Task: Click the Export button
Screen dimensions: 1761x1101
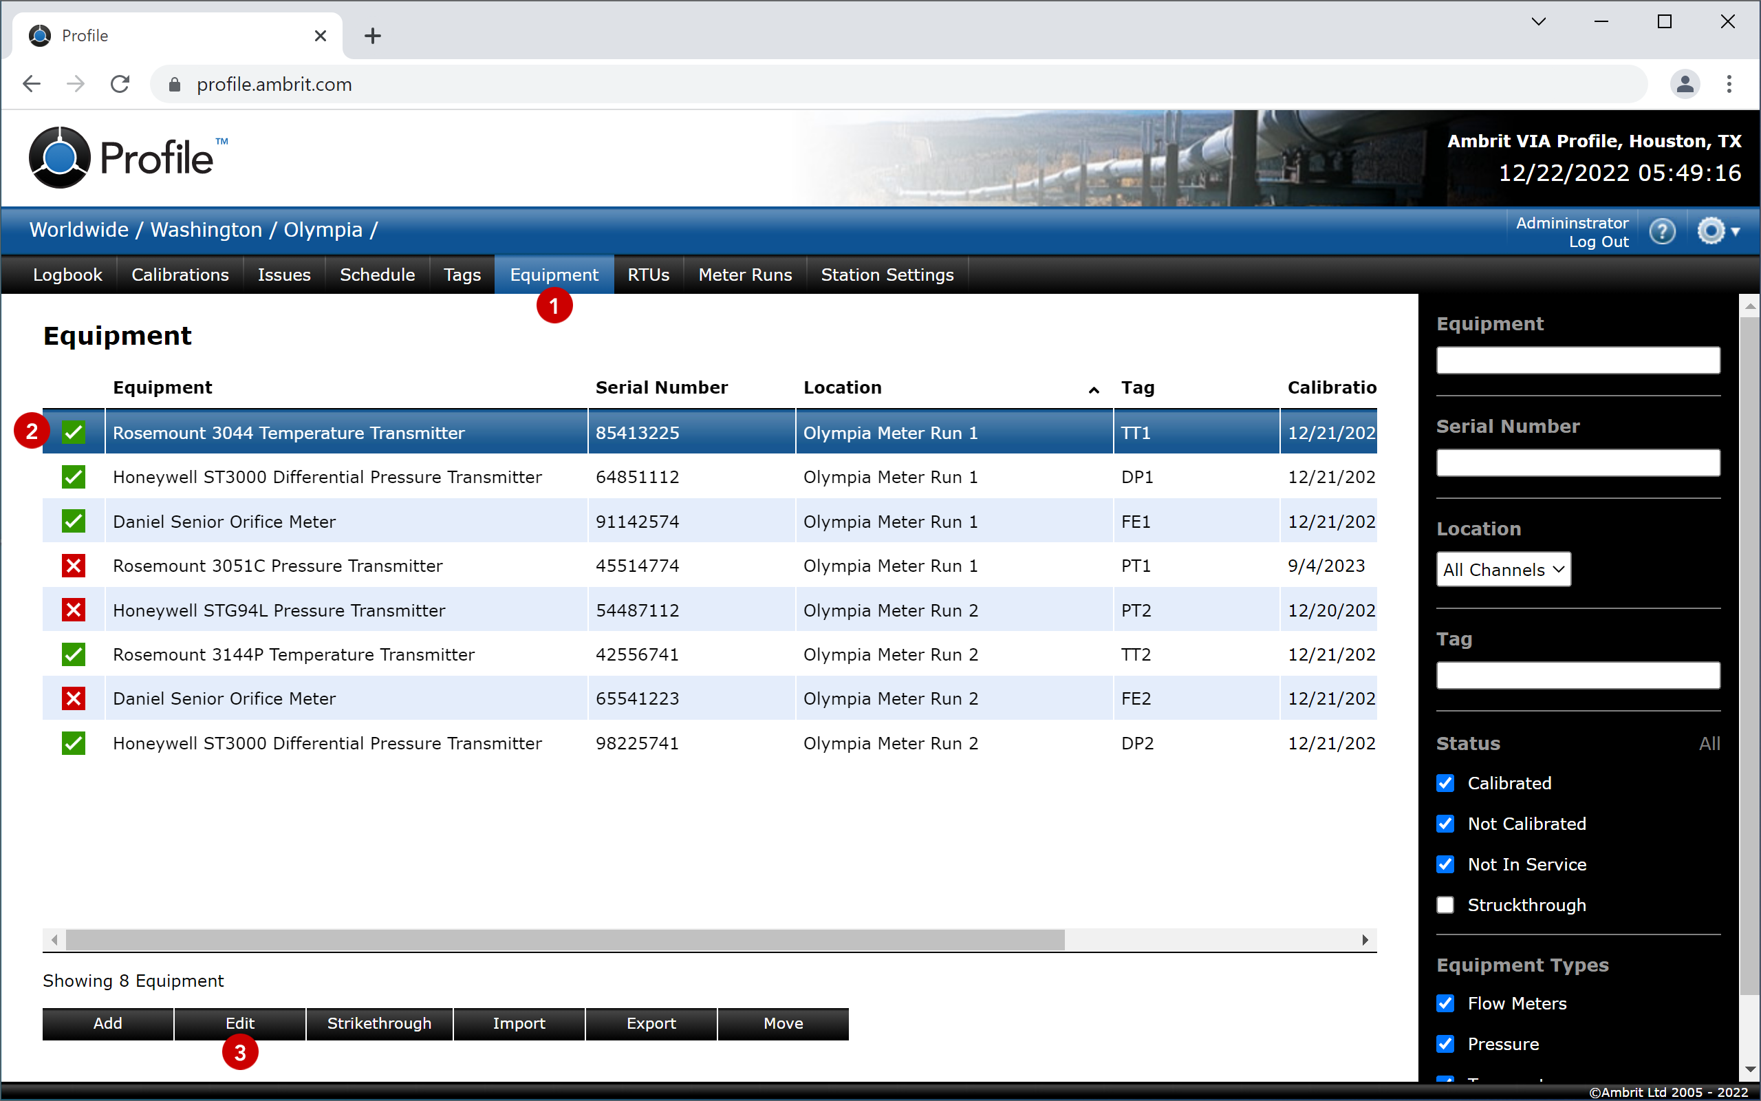Action: [x=651, y=1024]
